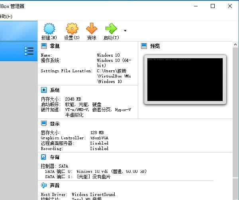The image size is (239, 200).
Task: Click the Recording Disabled value
Action: (x=99, y=149)
